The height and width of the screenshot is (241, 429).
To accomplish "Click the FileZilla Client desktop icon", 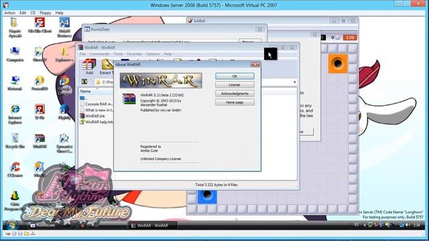I will coord(40,25).
